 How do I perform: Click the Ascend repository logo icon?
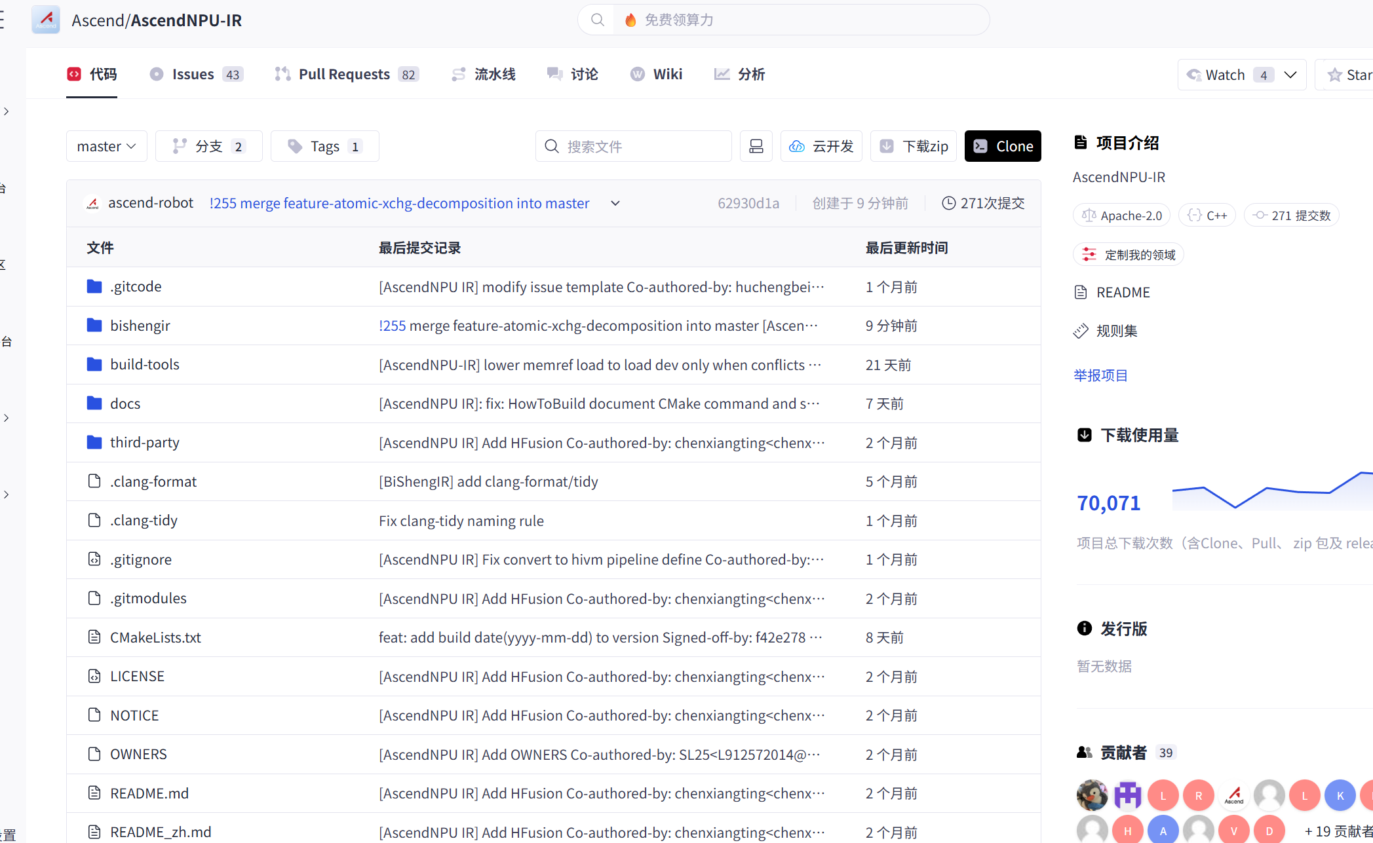coord(46,20)
